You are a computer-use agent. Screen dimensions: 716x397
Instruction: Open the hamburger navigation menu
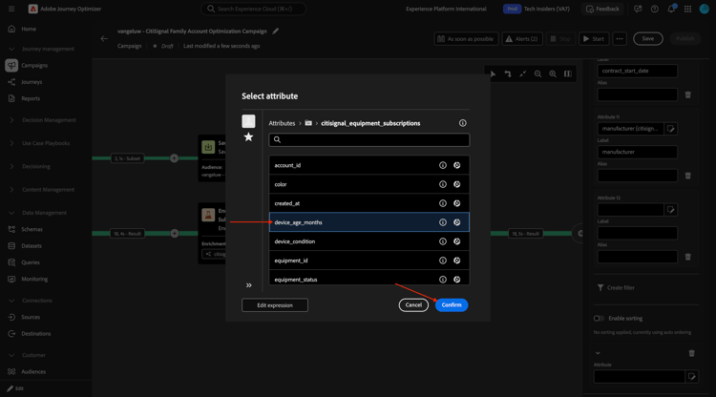click(11, 9)
